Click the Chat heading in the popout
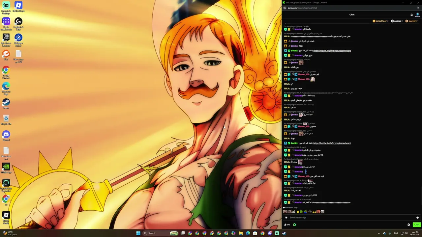The height and width of the screenshot is (237, 422). click(x=352, y=14)
